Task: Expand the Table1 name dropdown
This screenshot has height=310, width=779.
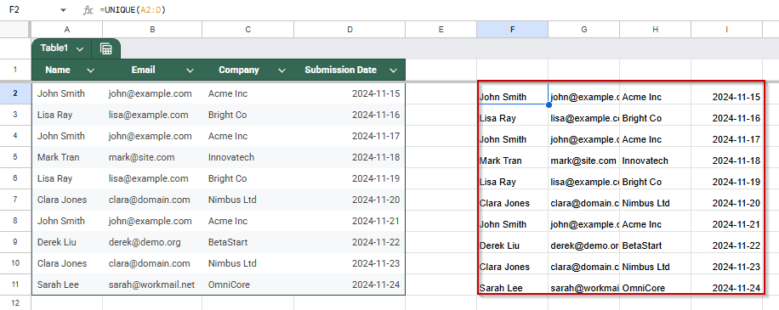Action: 80,48
